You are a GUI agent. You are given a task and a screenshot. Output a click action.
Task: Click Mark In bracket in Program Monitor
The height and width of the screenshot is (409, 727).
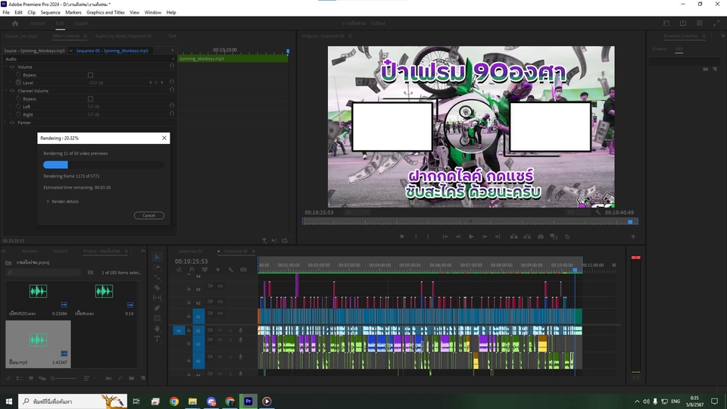[416, 236]
